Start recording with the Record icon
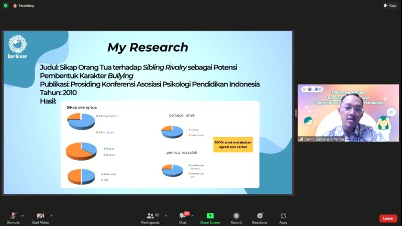Screen dimensions: 402x226 pyautogui.click(x=236, y=217)
